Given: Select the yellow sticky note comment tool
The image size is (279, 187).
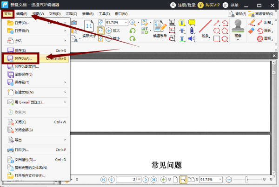Looking at the screenshot, I should pos(192,23).
